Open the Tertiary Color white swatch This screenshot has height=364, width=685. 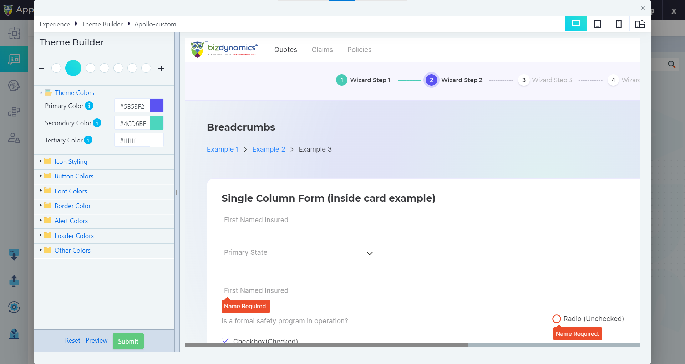[156, 140]
